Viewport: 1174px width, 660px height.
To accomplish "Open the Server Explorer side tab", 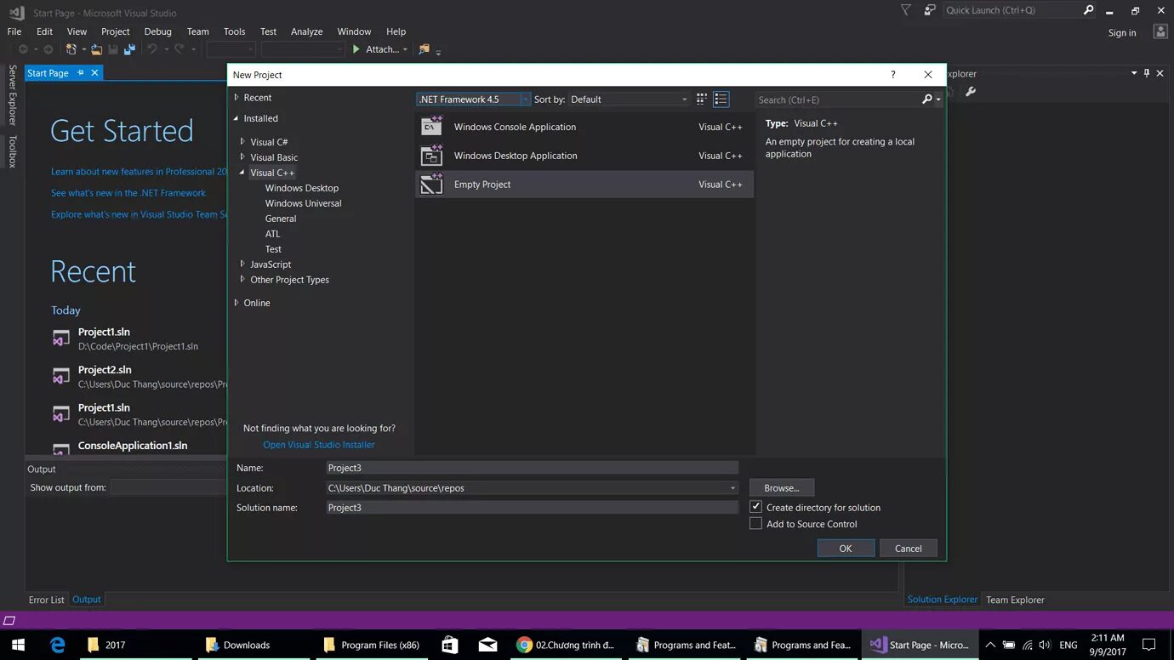I will [12, 95].
